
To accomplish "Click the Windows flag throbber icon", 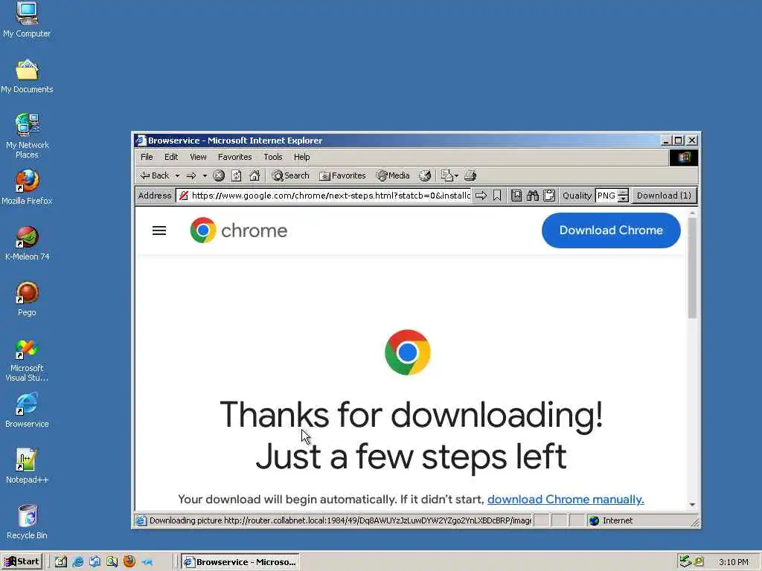I will click(x=684, y=158).
